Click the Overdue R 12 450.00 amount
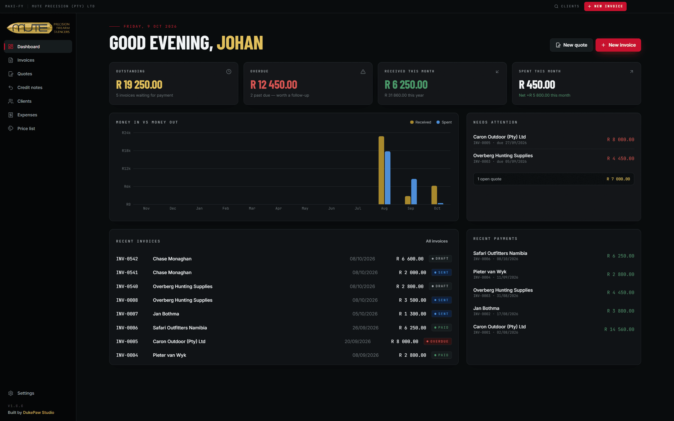Screen dimensions: 674x421 pyautogui.click(x=273, y=85)
